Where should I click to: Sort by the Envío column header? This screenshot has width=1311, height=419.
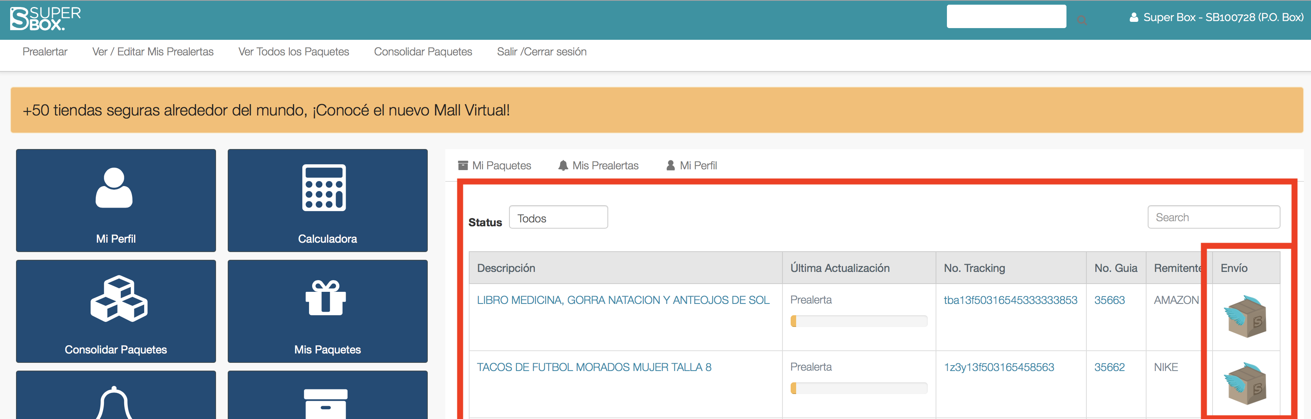(1246, 268)
